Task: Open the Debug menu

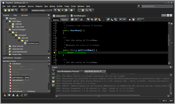Action: coord(52,6)
